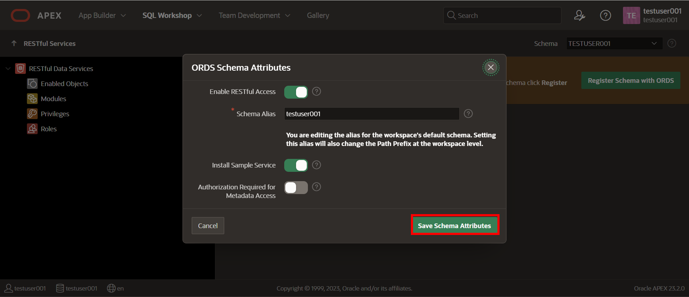689x297 pixels.
Task: Show help for Schema Alias
Action: click(x=468, y=114)
